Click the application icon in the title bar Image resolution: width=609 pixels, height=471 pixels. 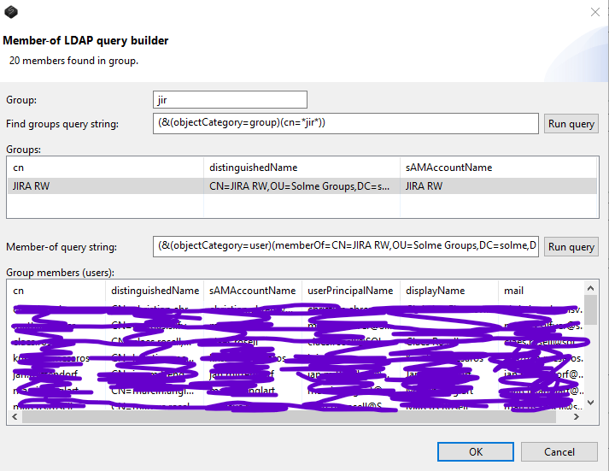pyautogui.click(x=10, y=11)
